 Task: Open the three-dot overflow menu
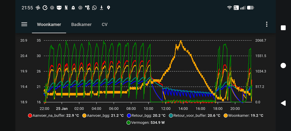[x=267, y=24]
